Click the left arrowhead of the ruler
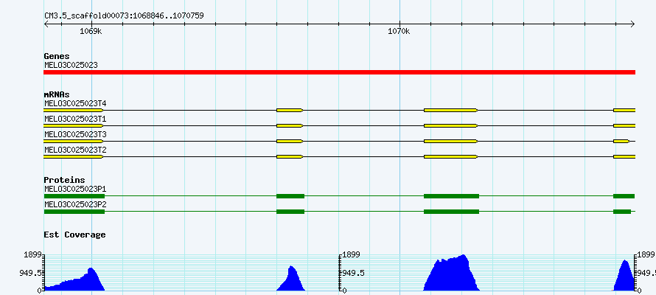Image resolution: width=656 pixels, height=295 pixels. [46, 24]
